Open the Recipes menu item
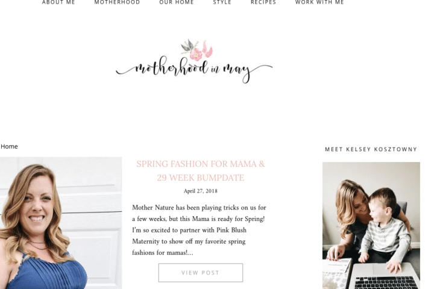 pos(263,2)
